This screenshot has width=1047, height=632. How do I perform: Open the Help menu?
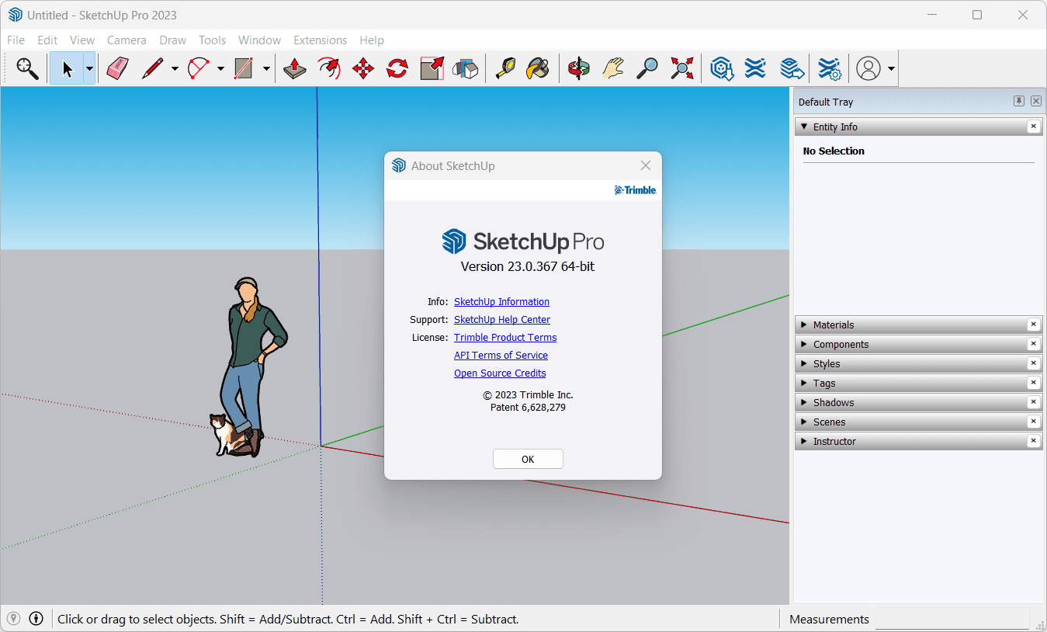(x=372, y=40)
